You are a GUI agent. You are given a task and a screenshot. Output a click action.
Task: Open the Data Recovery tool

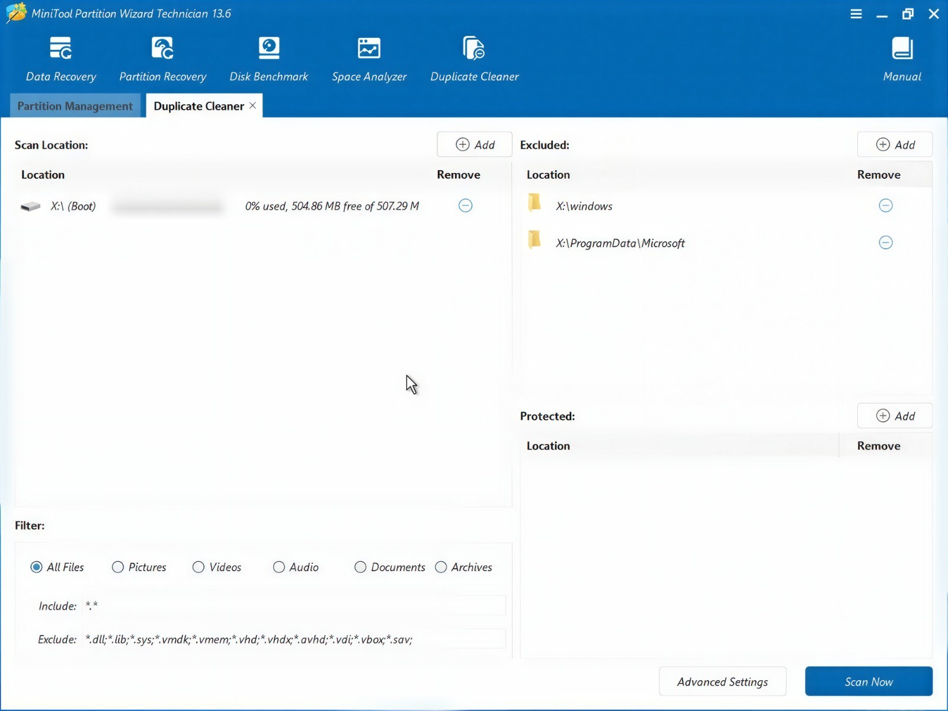(x=61, y=59)
